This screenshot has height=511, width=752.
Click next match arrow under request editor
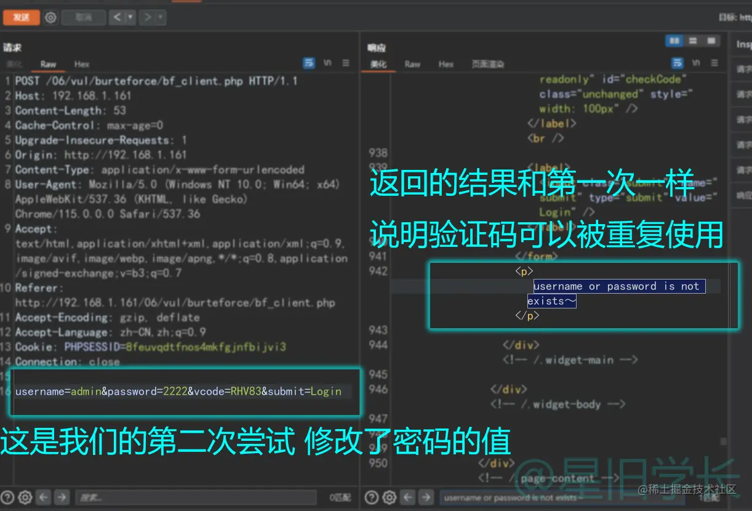62,497
